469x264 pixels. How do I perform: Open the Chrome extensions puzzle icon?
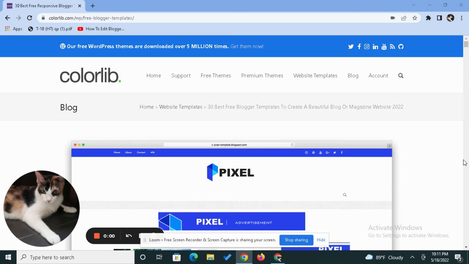[428, 18]
